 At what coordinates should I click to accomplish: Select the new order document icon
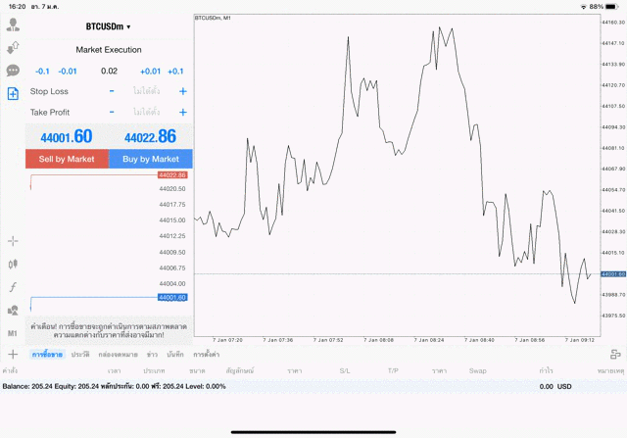13,94
